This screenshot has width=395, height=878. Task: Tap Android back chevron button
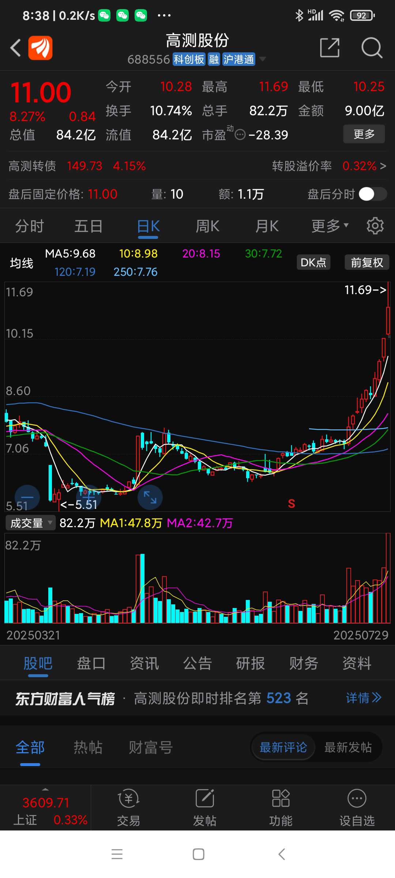(x=281, y=854)
